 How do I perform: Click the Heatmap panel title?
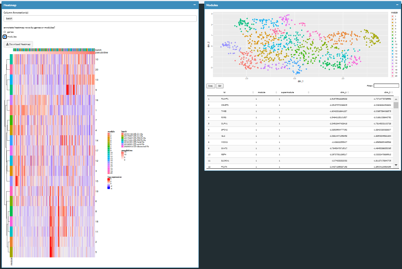pyautogui.click(x=10, y=5)
